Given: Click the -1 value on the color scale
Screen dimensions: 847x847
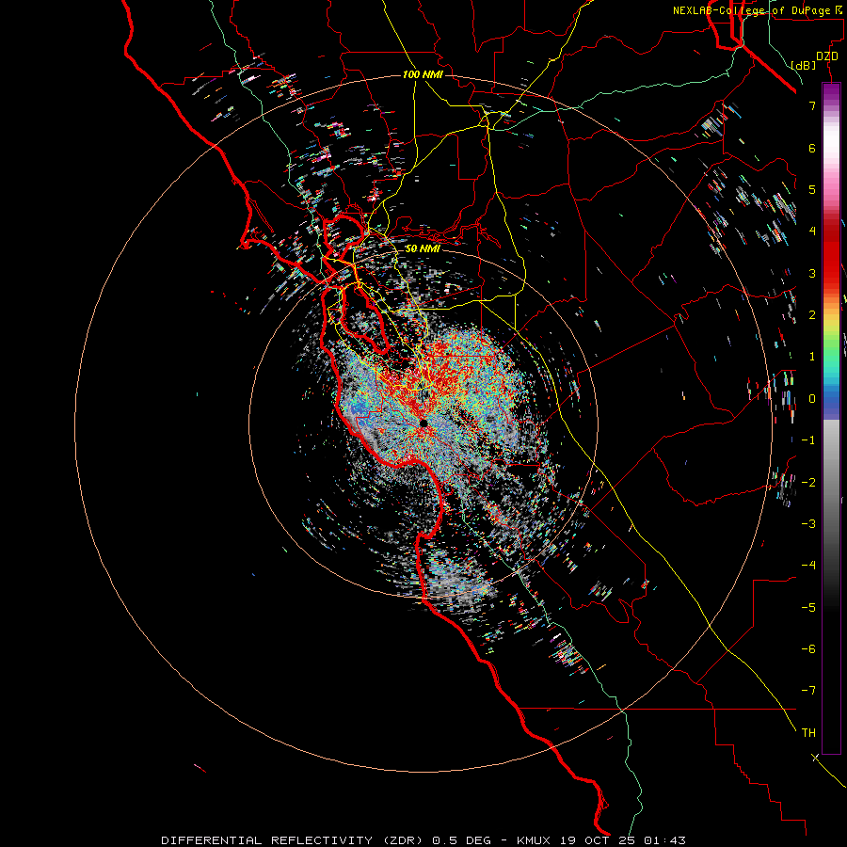Looking at the screenshot, I should click(808, 440).
